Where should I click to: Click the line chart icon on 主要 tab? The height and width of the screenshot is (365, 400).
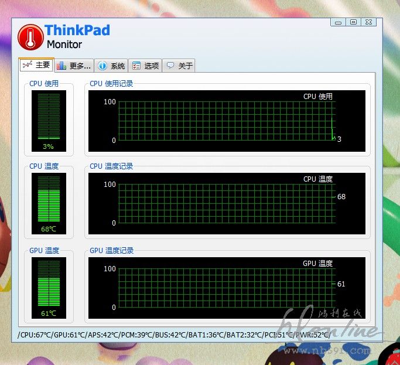27,65
